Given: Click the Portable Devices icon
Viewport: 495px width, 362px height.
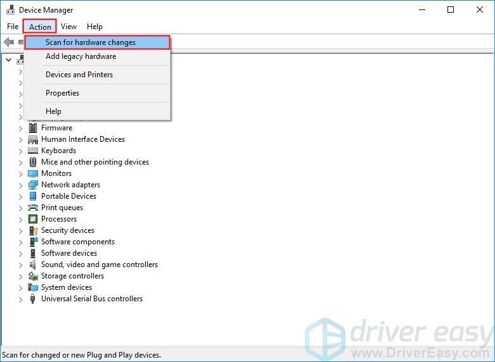Looking at the screenshot, I should click(33, 196).
